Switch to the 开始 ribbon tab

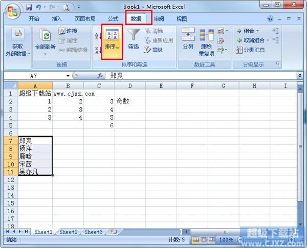(x=34, y=19)
